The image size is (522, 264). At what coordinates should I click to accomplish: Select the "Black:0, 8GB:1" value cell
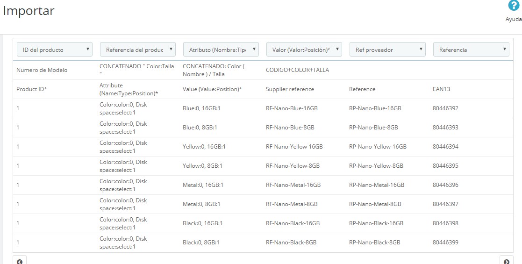[201, 243]
